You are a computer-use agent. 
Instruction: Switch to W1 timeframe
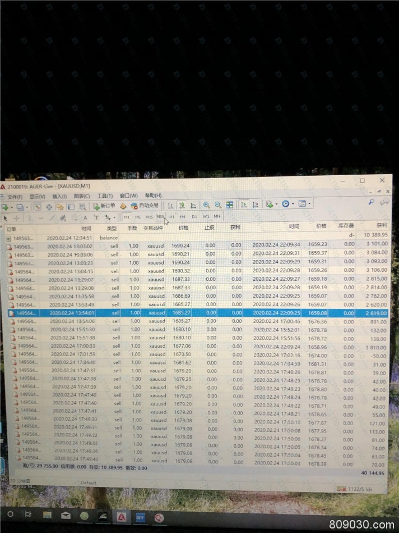(x=206, y=216)
